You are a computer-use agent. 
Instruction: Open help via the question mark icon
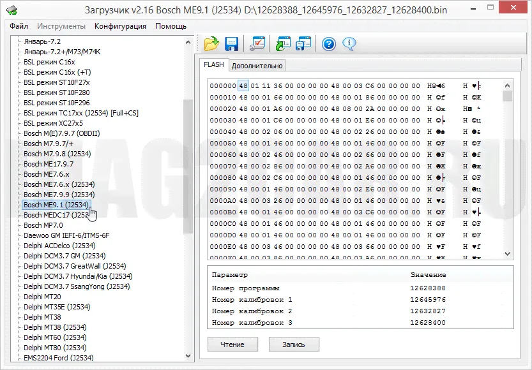click(329, 44)
